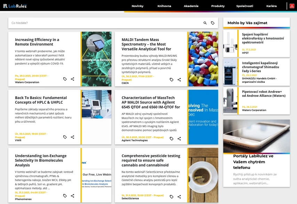The width and height of the screenshot is (297, 204).
Task: Click the LabRulez logo
Action: [15, 6]
